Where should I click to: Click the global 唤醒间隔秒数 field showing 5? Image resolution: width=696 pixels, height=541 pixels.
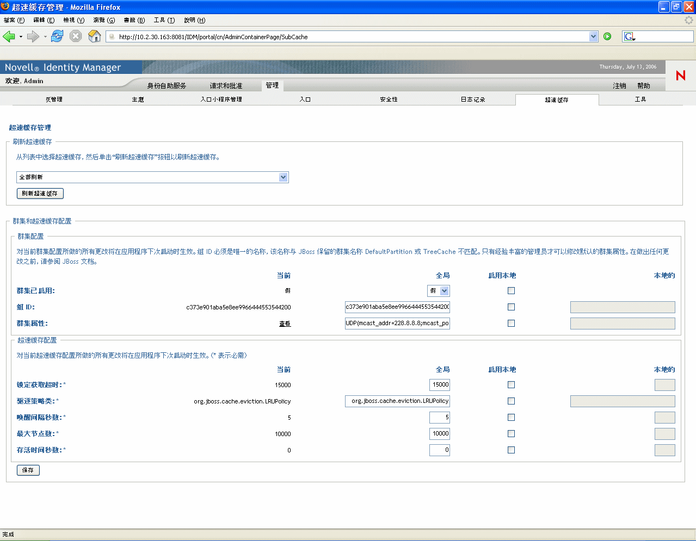pyautogui.click(x=440, y=418)
